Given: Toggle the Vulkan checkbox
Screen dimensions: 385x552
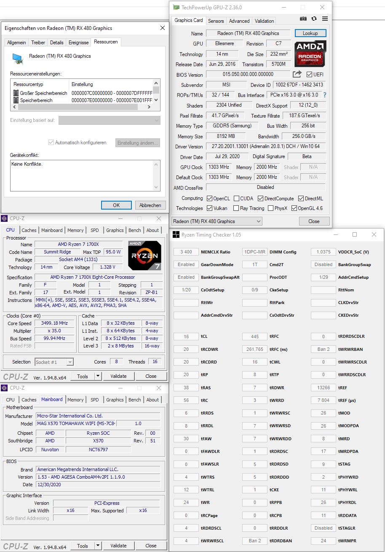Looking at the screenshot, I should pos(209,208).
